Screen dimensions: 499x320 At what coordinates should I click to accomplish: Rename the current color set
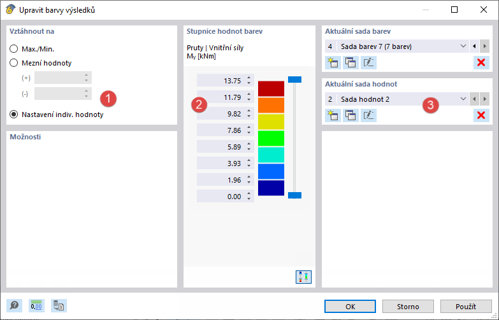pyautogui.click(x=369, y=62)
